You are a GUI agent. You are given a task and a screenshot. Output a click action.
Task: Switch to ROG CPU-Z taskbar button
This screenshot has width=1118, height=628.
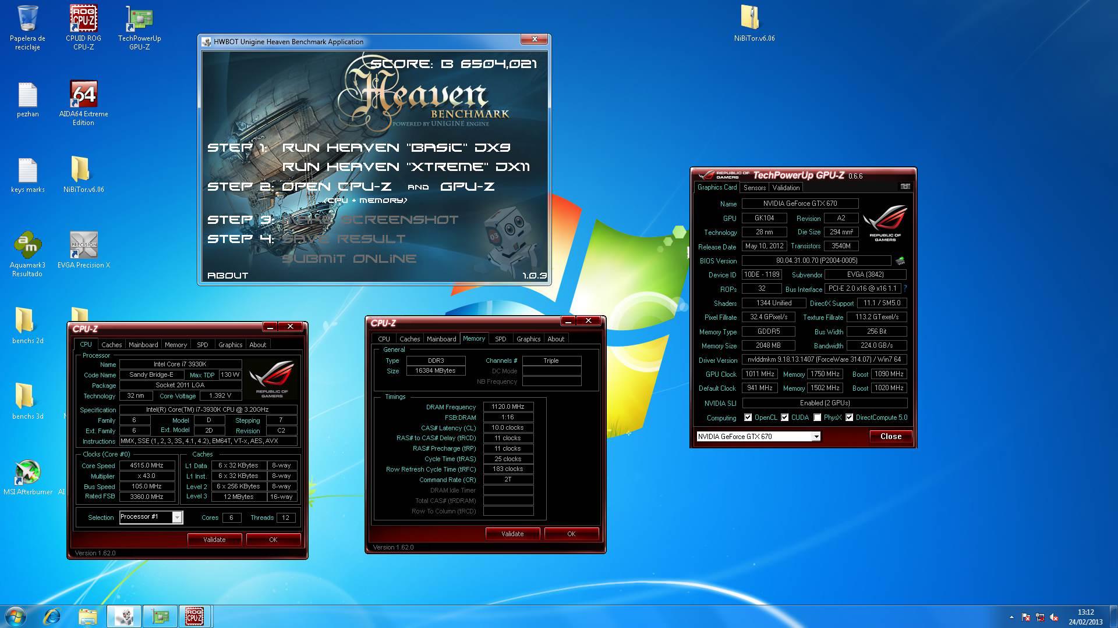point(194,616)
